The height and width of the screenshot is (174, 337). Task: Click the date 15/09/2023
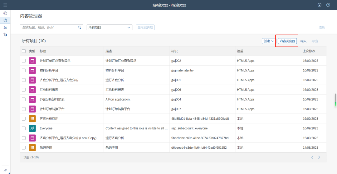tap(310, 138)
